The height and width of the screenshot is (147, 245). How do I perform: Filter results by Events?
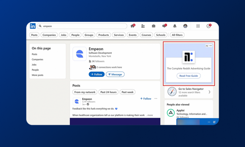pos(133,35)
